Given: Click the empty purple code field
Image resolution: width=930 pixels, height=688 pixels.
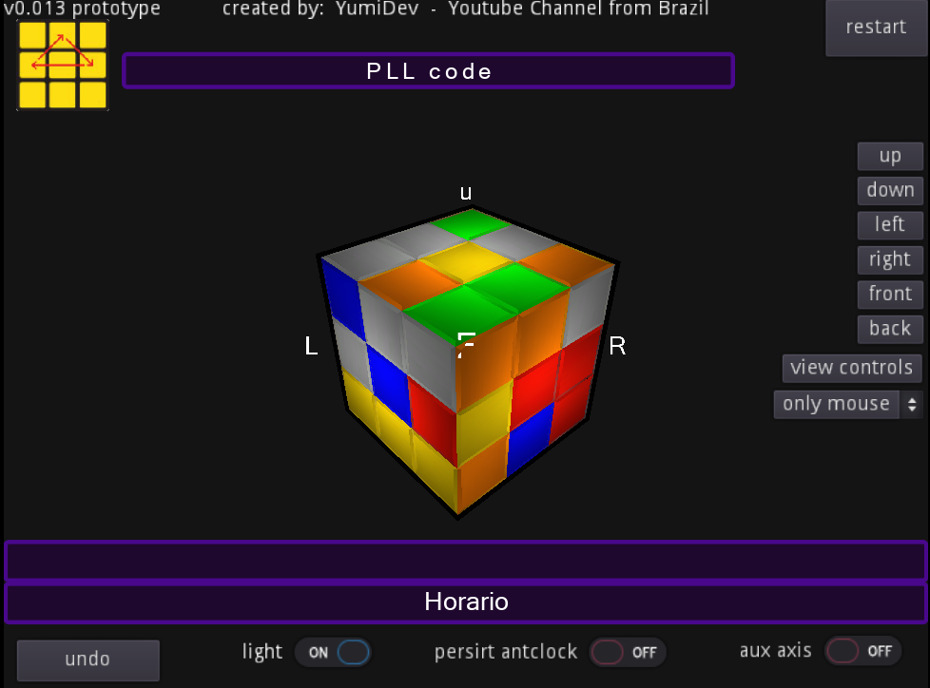Looking at the screenshot, I should [x=466, y=560].
